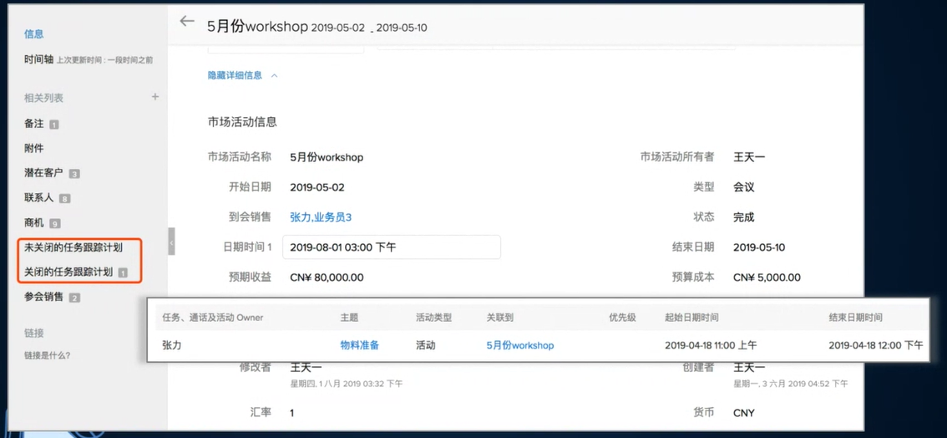Collapse details via 隐藏详细信息 chevron

(x=274, y=75)
